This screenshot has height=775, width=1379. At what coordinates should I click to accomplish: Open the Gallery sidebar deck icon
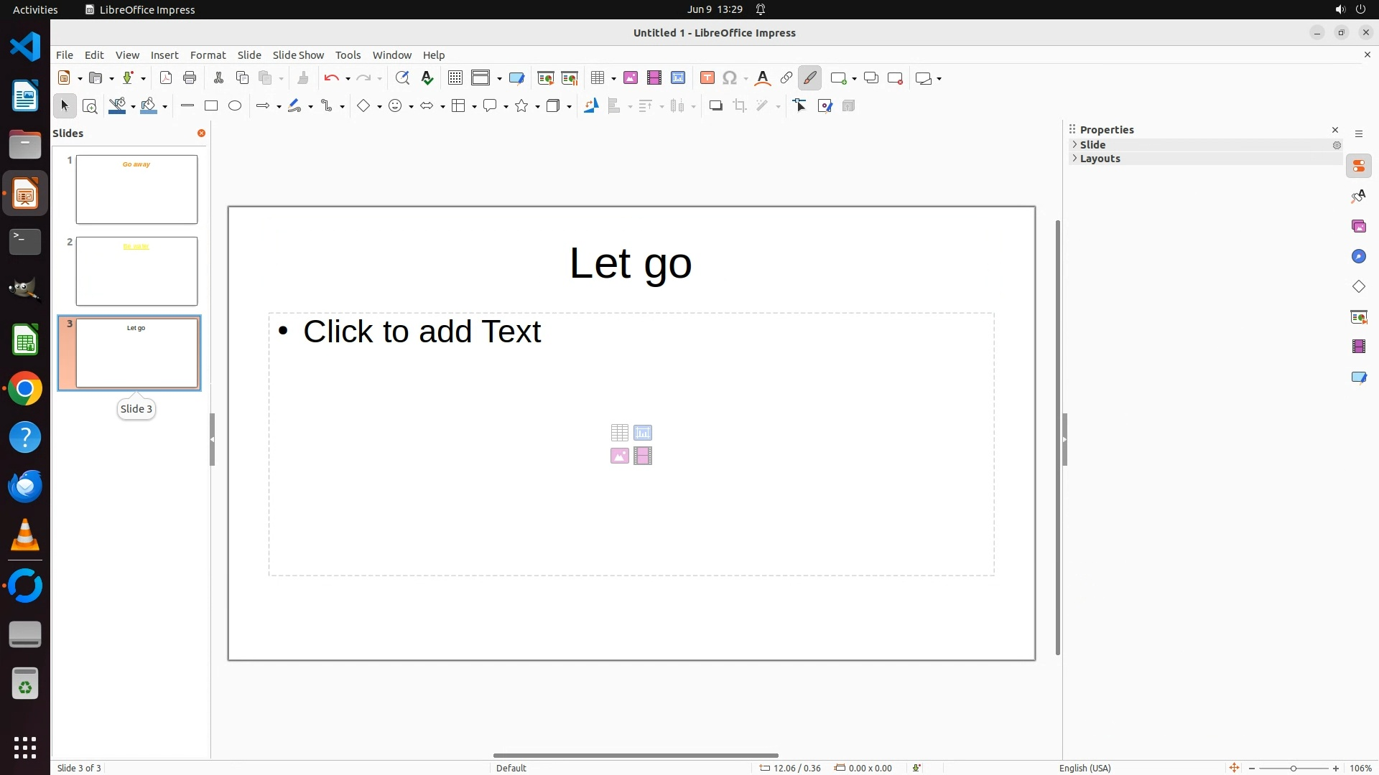[1358, 227]
